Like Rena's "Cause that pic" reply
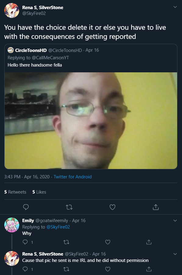 (x=108, y=269)
